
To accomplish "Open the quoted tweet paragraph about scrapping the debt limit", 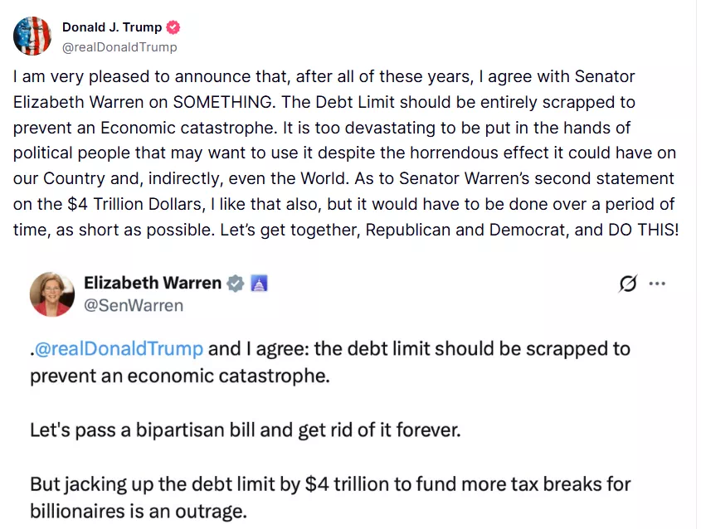I will point(330,362).
